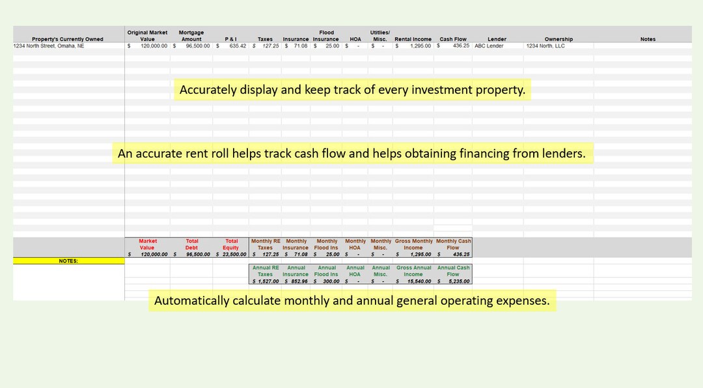703x388 pixels.
Task: Select the Annual Cash Flow cell showing 5,235.00
Action: [453, 281]
